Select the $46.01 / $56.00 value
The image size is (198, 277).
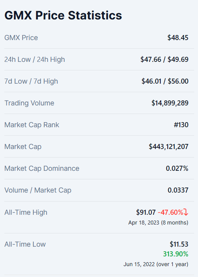pyautogui.click(x=165, y=81)
